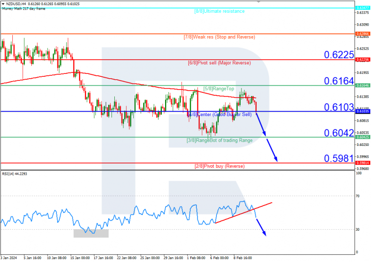Click the OHLC values 0.61260 0.61265 0.60955 0.61025
Viewport: 371px width, 262px height.
point(54,4)
